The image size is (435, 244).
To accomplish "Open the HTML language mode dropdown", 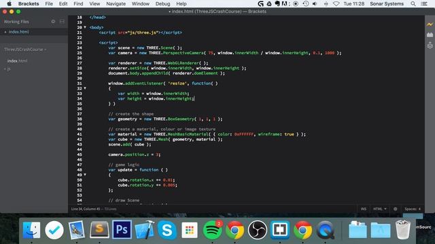I will (380, 209).
